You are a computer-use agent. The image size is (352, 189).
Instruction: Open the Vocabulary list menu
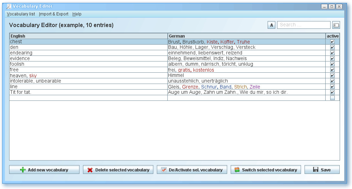coord(21,14)
